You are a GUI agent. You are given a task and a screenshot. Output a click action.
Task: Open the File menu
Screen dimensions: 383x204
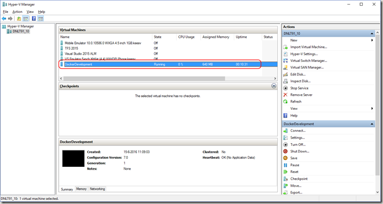click(x=6, y=11)
